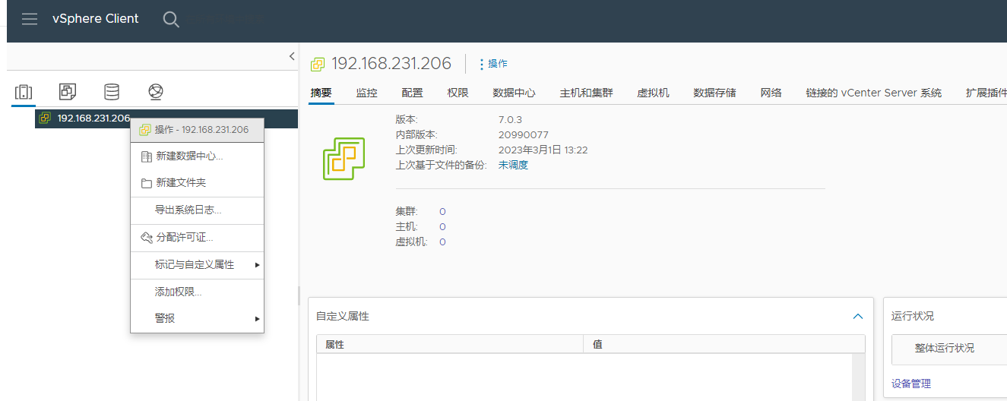Click vSphere Client title text

point(96,19)
